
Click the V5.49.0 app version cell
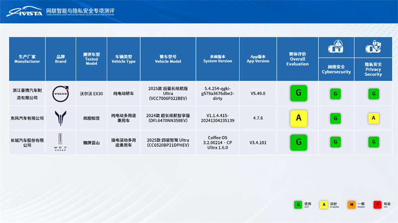(258, 93)
